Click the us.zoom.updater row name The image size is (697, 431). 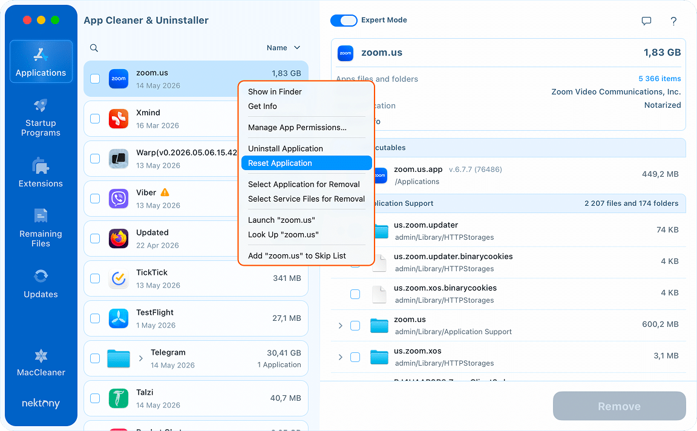pyautogui.click(x=426, y=225)
